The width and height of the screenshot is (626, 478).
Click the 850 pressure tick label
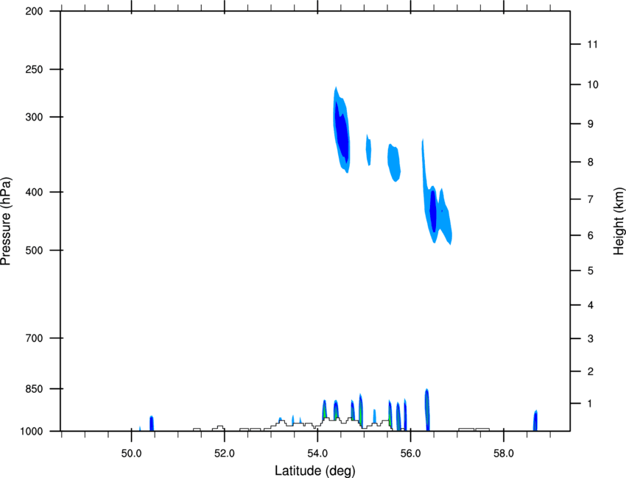[x=34, y=389]
